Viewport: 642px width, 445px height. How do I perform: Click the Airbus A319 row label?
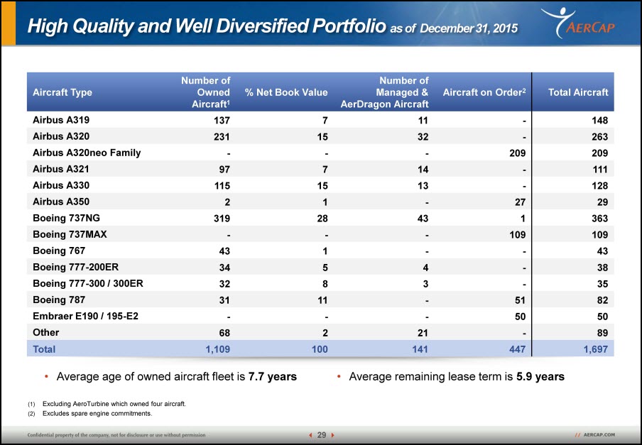click(x=61, y=120)
